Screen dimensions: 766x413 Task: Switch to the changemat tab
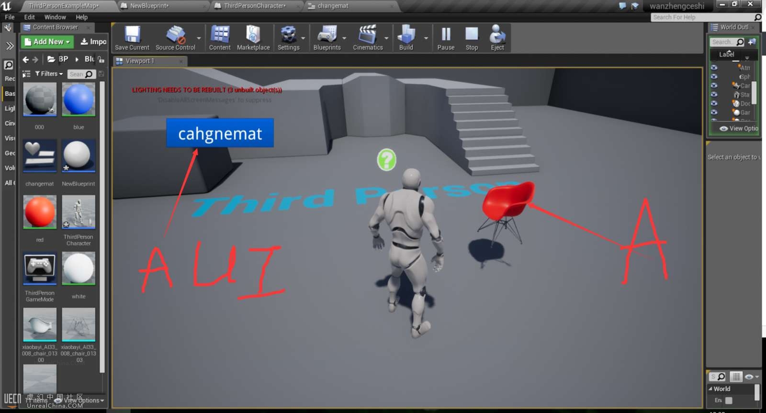[x=350, y=6]
